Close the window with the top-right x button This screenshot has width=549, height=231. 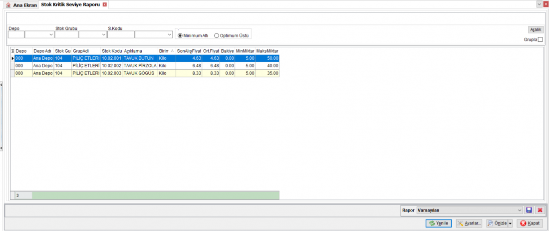pos(546,3)
